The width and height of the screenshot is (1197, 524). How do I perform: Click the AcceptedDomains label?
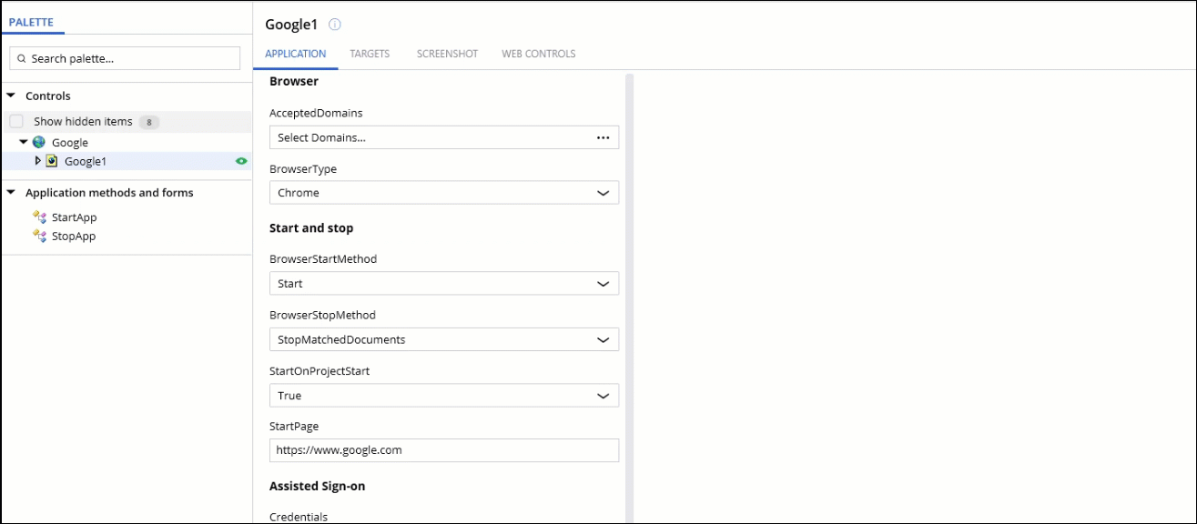(x=316, y=113)
